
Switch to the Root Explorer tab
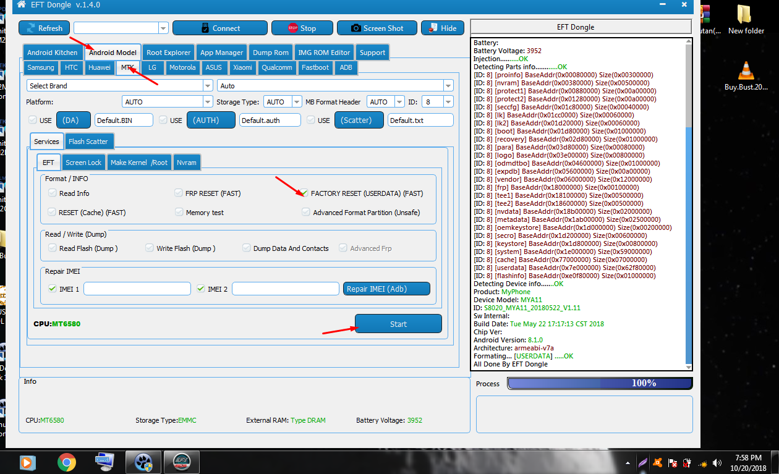click(169, 53)
